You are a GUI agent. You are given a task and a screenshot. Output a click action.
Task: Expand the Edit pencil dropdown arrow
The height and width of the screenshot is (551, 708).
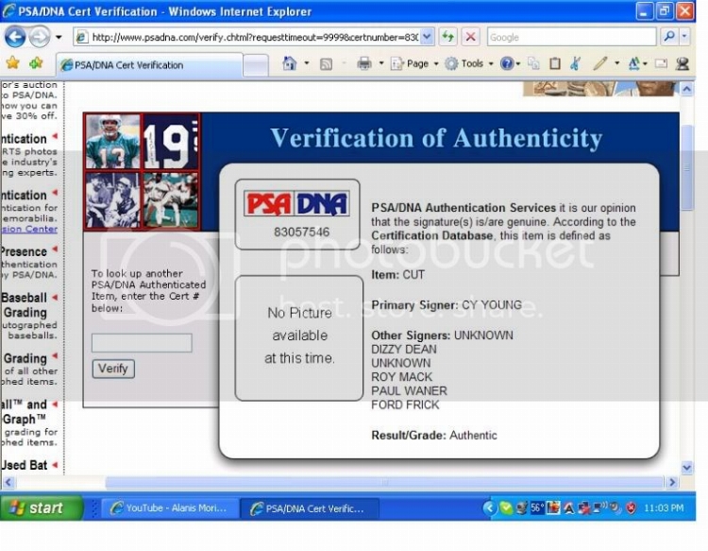[x=616, y=63]
